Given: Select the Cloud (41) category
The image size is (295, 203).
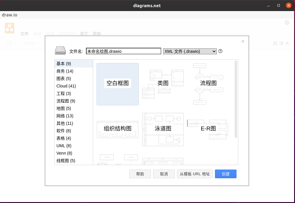Looking at the screenshot, I should click(74, 86).
